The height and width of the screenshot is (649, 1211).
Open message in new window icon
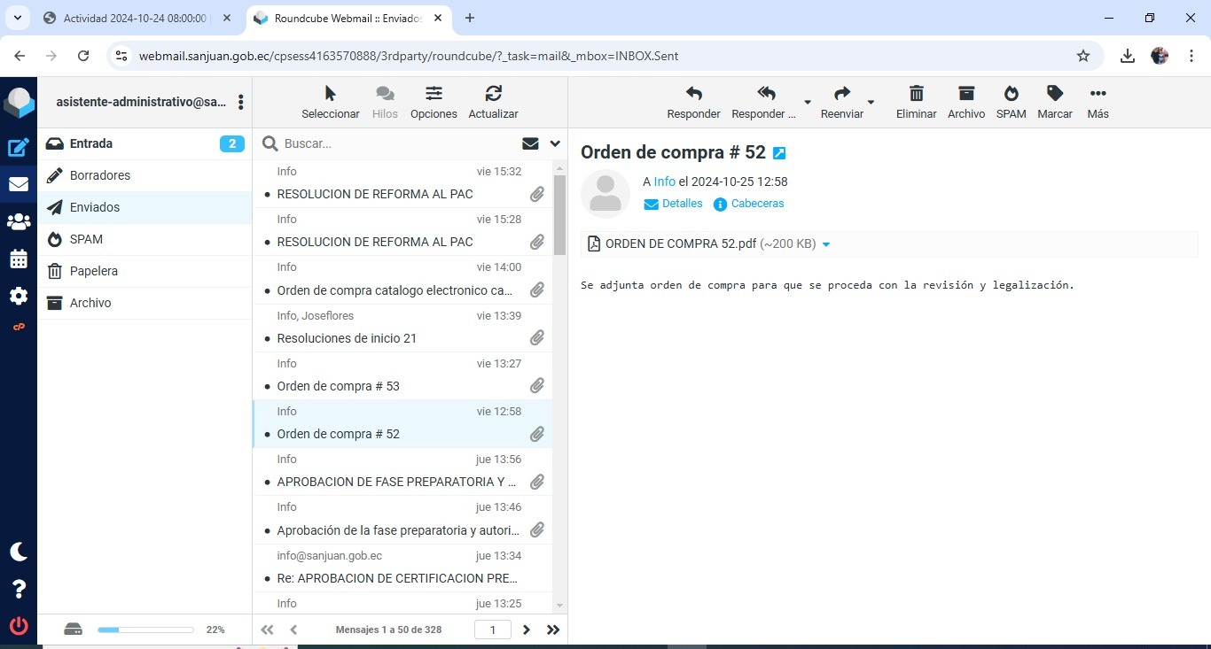pyautogui.click(x=779, y=153)
